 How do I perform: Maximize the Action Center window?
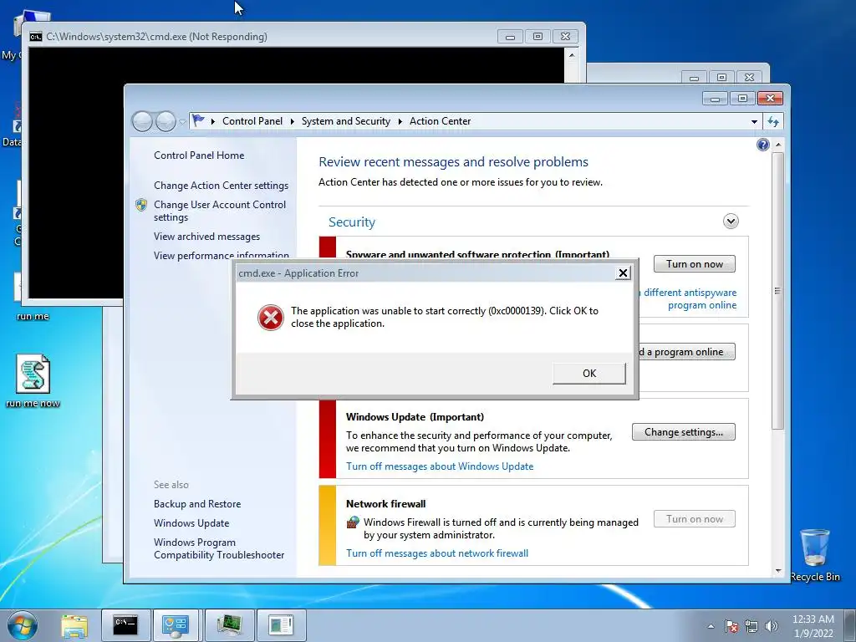[x=742, y=99]
